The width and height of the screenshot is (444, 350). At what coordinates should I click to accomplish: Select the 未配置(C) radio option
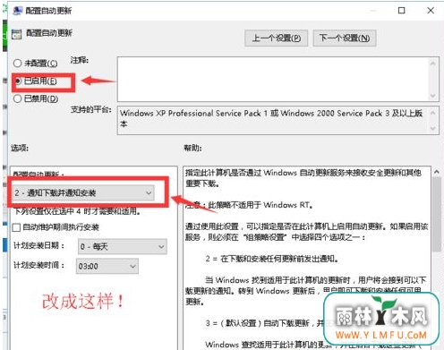pyautogui.click(x=17, y=64)
